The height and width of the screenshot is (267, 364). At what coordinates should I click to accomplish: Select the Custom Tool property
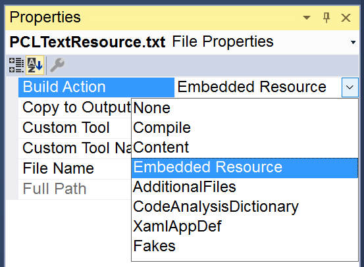[75, 128]
